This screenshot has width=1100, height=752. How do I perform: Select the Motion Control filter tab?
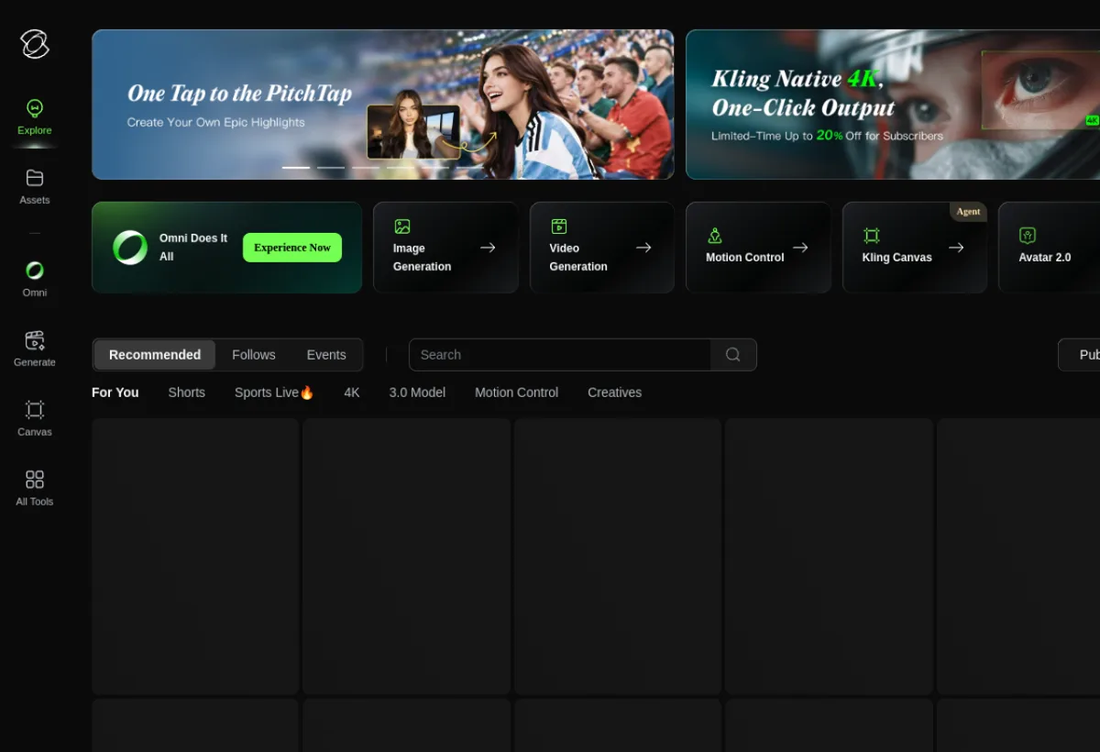click(516, 393)
